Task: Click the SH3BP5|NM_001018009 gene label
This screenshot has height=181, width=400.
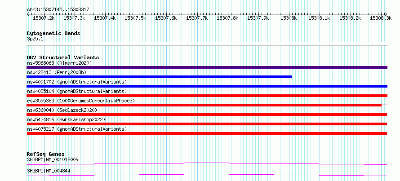Action: [x=53, y=159]
